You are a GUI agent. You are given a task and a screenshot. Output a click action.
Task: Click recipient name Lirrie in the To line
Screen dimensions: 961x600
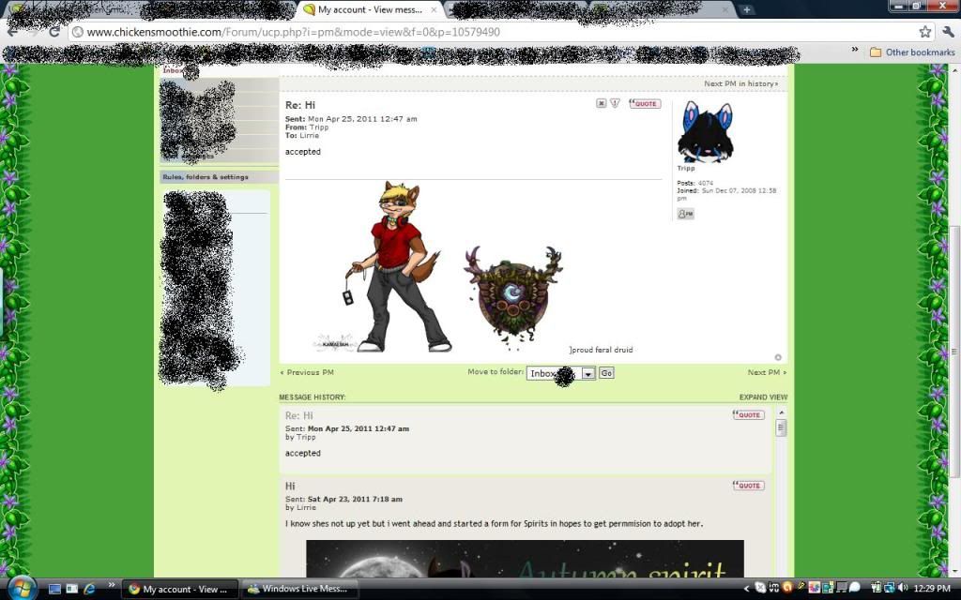[x=309, y=135]
